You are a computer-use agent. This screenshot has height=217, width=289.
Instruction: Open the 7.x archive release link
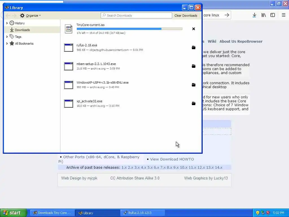163,168
